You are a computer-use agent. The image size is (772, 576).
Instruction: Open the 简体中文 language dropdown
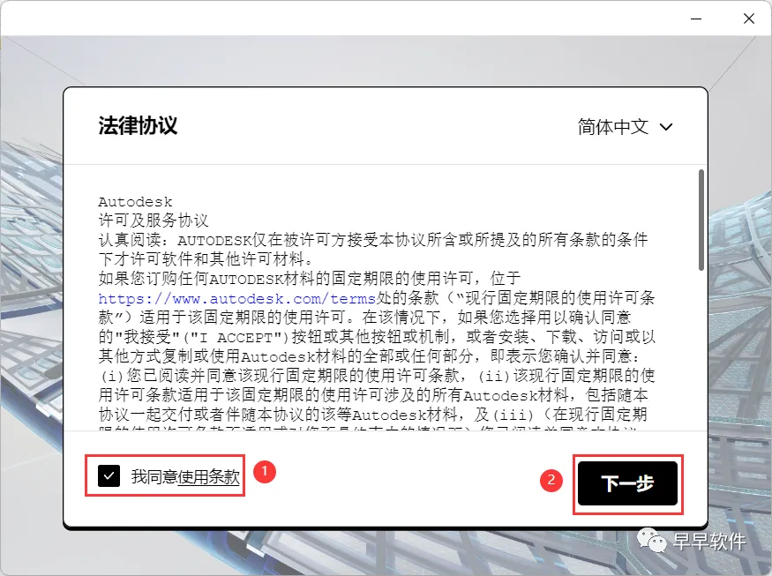[625, 127]
